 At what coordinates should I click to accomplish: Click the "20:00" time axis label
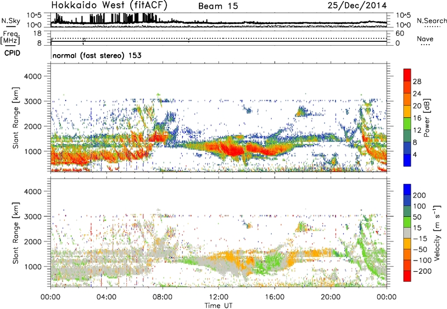330,297
